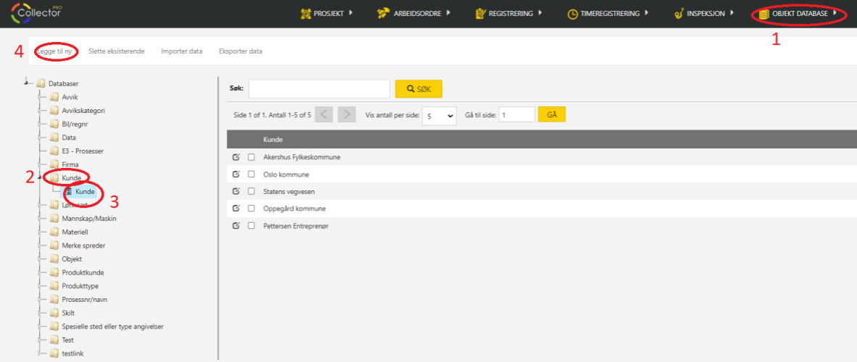
Task: Click the Firma folder icon
Action: point(54,164)
